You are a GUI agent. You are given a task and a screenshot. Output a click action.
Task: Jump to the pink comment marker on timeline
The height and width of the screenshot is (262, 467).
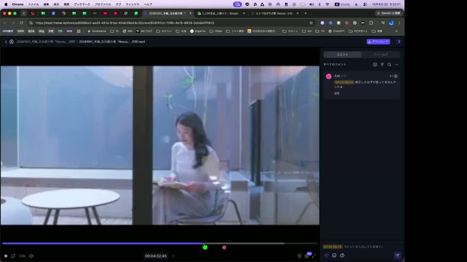[x=224, y=247]
